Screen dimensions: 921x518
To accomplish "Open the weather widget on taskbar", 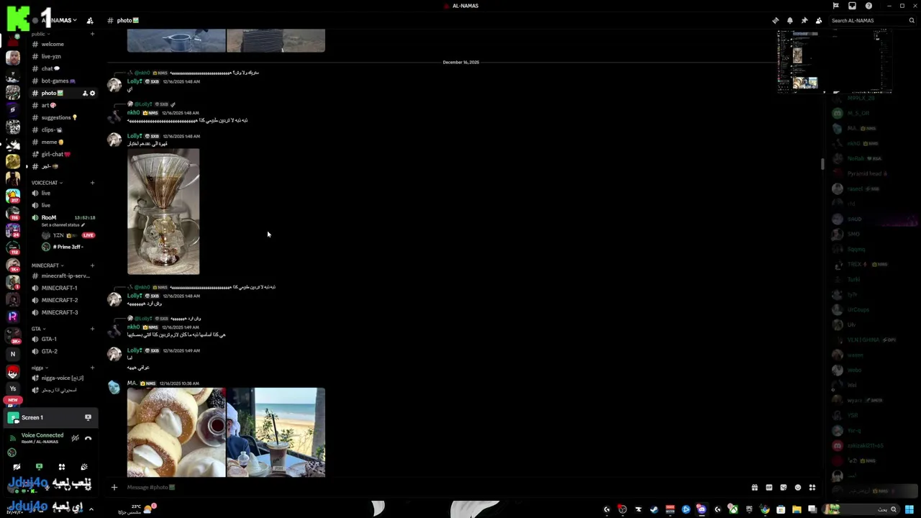I will point(138,509).
